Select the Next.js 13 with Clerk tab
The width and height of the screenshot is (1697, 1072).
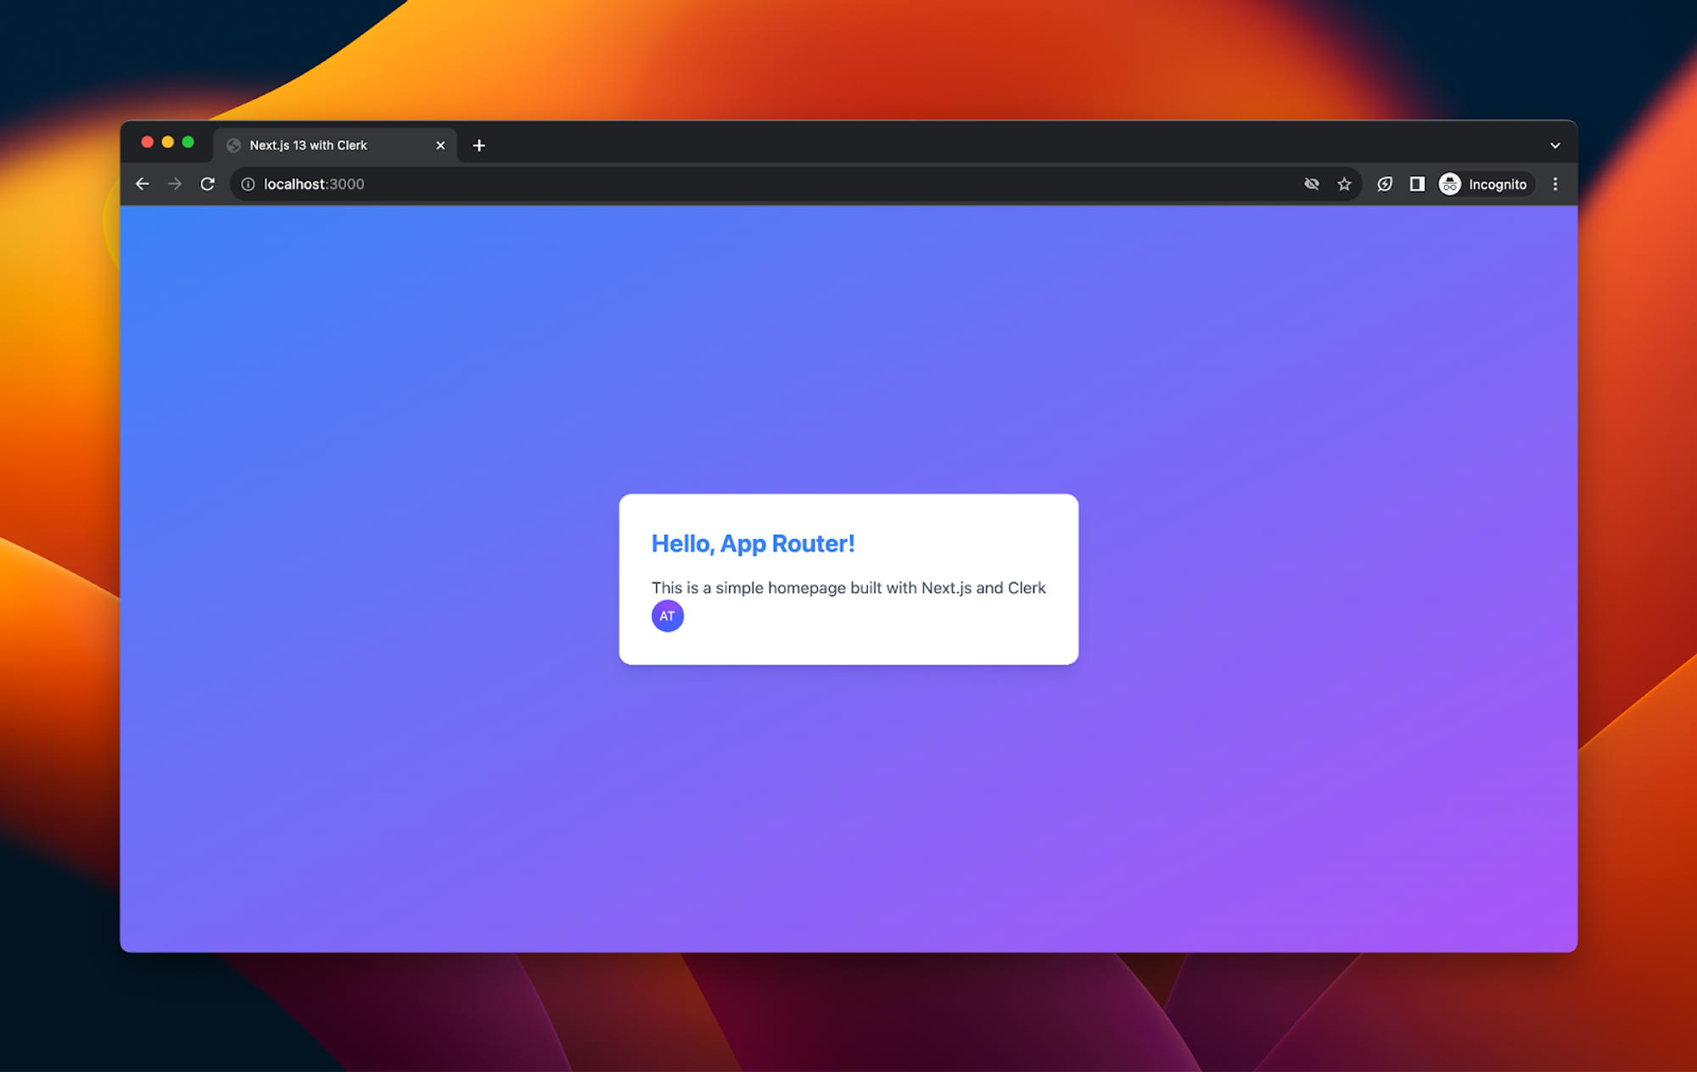(335, 145)
